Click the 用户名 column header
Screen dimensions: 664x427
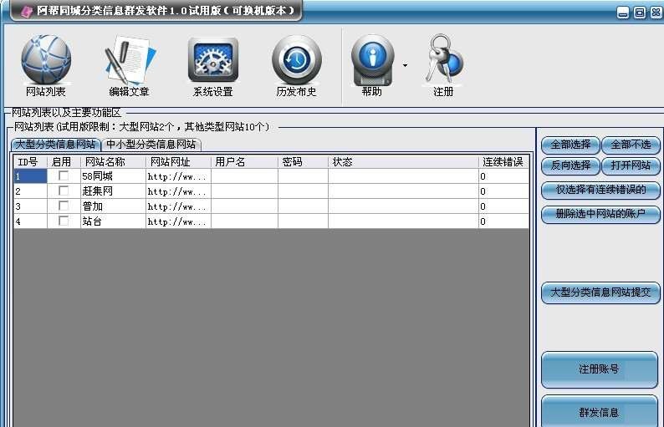click(244, 161)
